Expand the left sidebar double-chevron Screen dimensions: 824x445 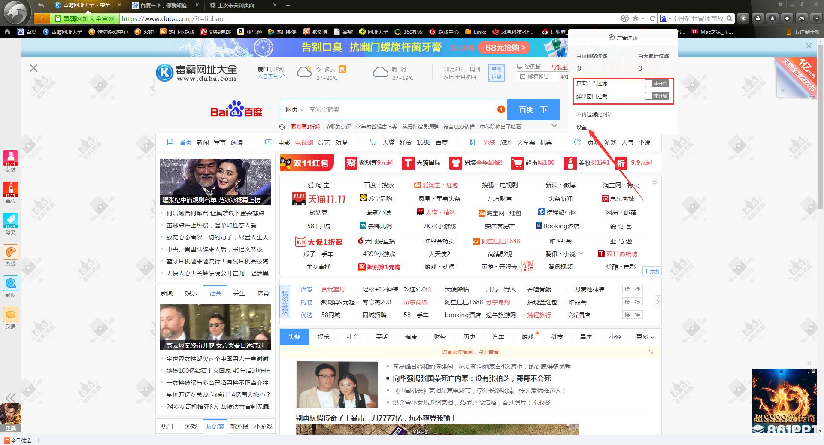pyautogui.click(x=11, y=397)
